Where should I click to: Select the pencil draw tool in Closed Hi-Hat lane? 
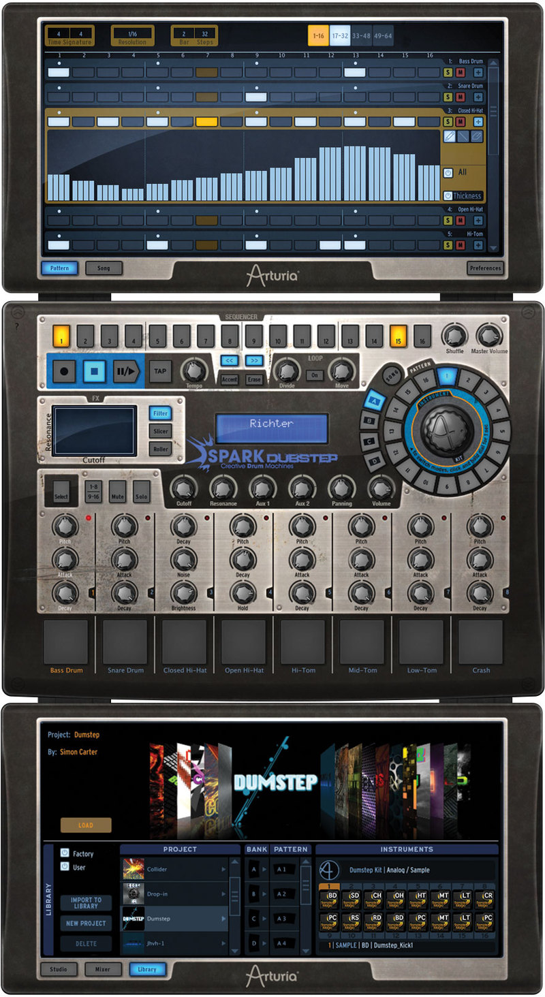point(449,137)
